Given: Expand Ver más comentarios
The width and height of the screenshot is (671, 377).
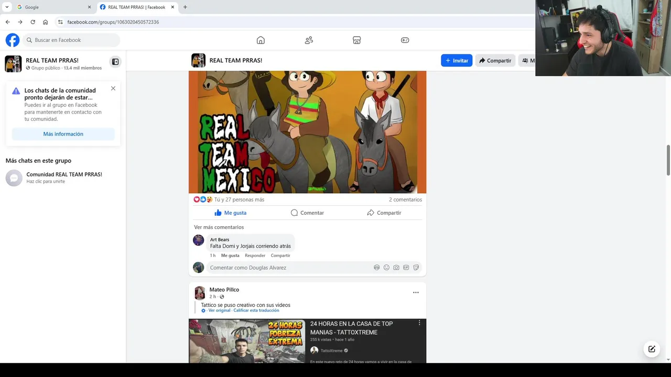Looking at the screenshot, I should point(219,227).
